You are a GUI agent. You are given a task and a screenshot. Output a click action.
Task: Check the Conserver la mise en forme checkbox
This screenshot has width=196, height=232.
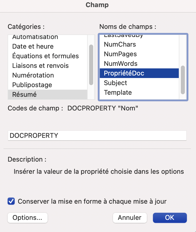pyautogui.click(x=11, y=202)
